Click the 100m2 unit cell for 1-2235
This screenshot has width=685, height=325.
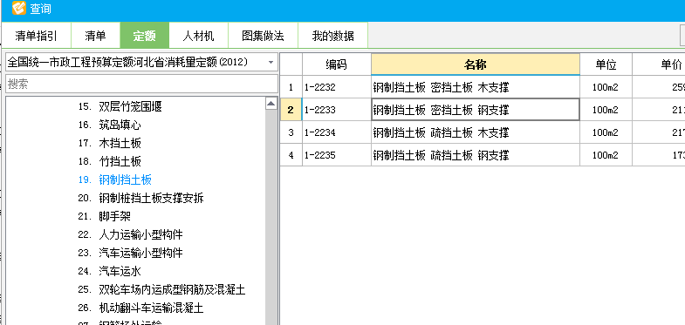click(x=606, y=155)
